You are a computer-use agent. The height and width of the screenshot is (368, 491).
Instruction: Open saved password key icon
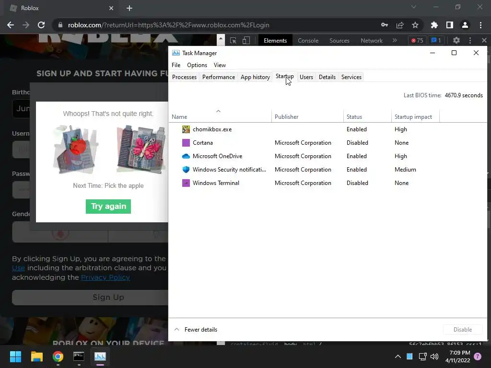point(385,25)
